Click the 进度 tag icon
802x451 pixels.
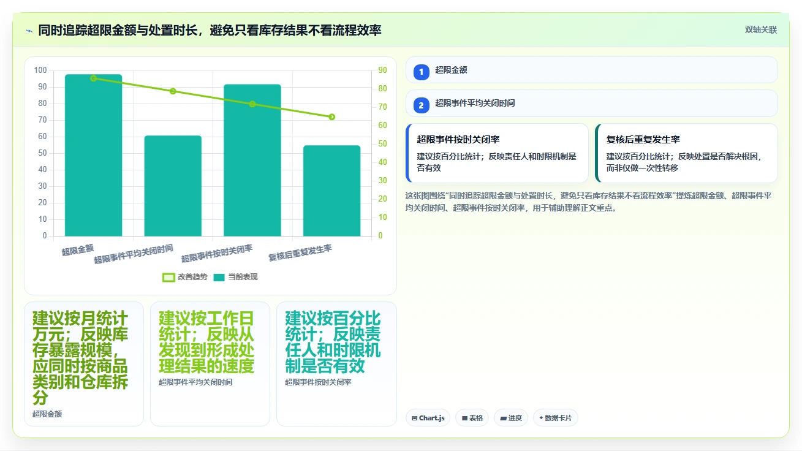tap(503, 419)
